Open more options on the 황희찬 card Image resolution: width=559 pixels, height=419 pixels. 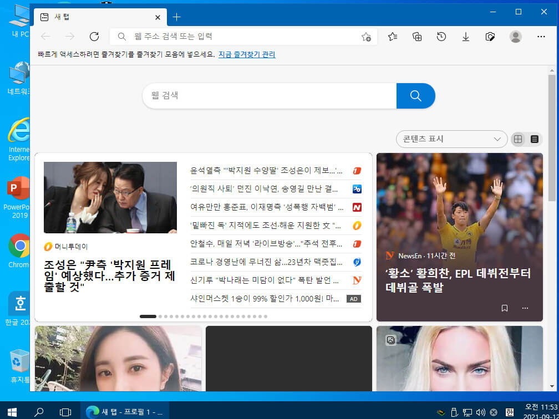[x=525, y=308]
